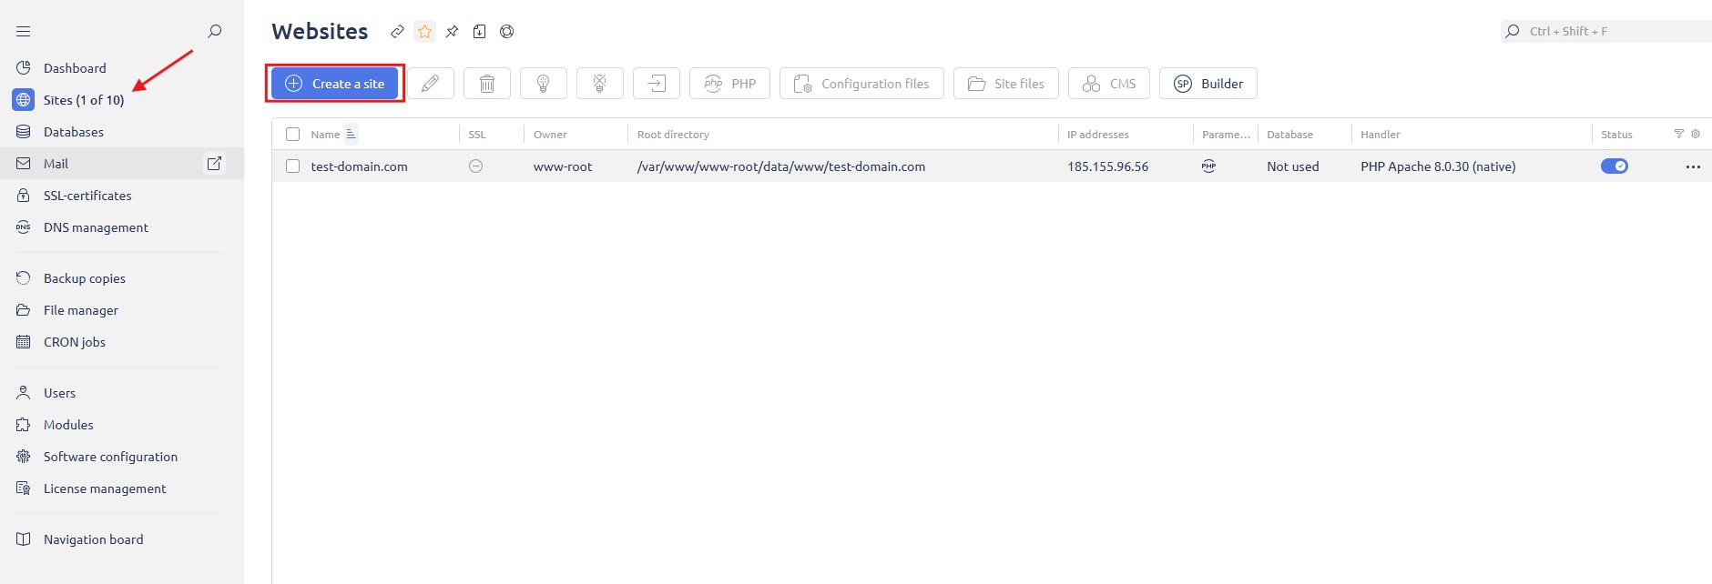This screenshot has height=584, width=1712.
Task: Click the Root directory column header
Action: click(x=673, y=135)
